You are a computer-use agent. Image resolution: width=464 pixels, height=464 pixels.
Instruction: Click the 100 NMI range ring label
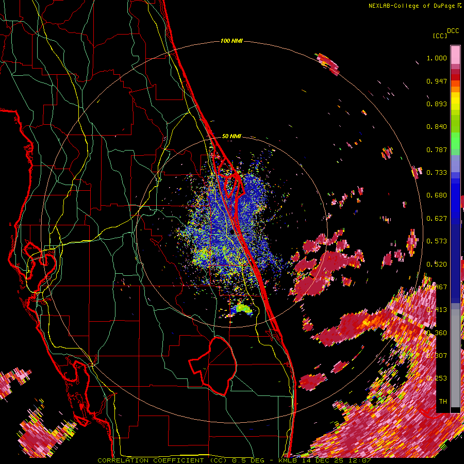tap(231, 41)
